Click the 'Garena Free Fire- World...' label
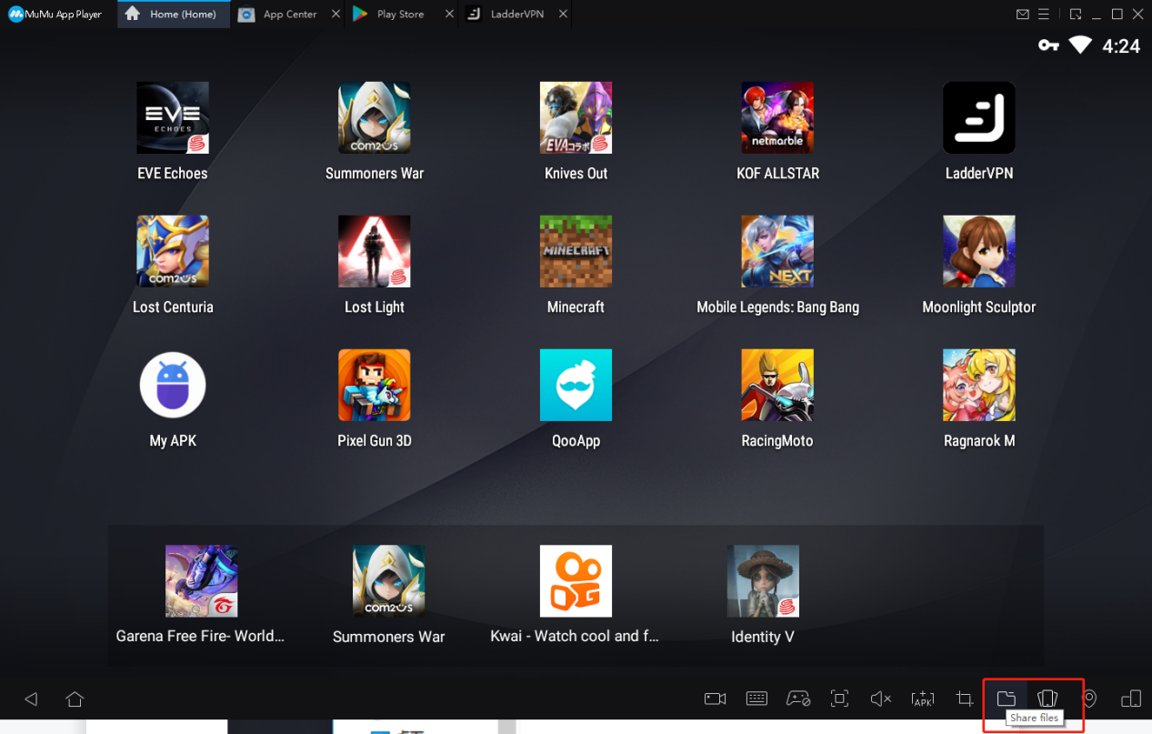The height and width of the screenshot is (734, 1152). coord(200,637)
